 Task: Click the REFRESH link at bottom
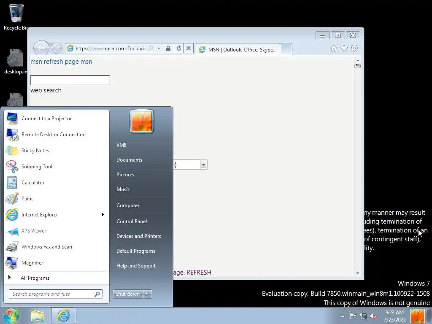pyautogui.click(x=199, y=273)
